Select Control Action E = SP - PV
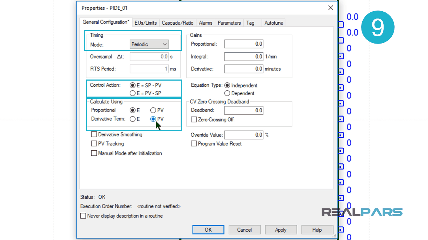 (133, 85)
